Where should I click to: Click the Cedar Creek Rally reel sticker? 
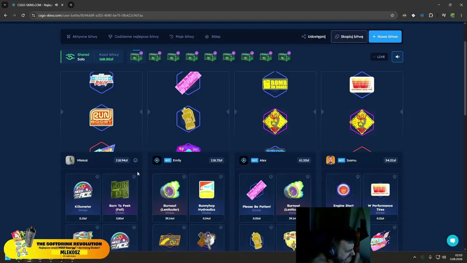pos(101,82)
